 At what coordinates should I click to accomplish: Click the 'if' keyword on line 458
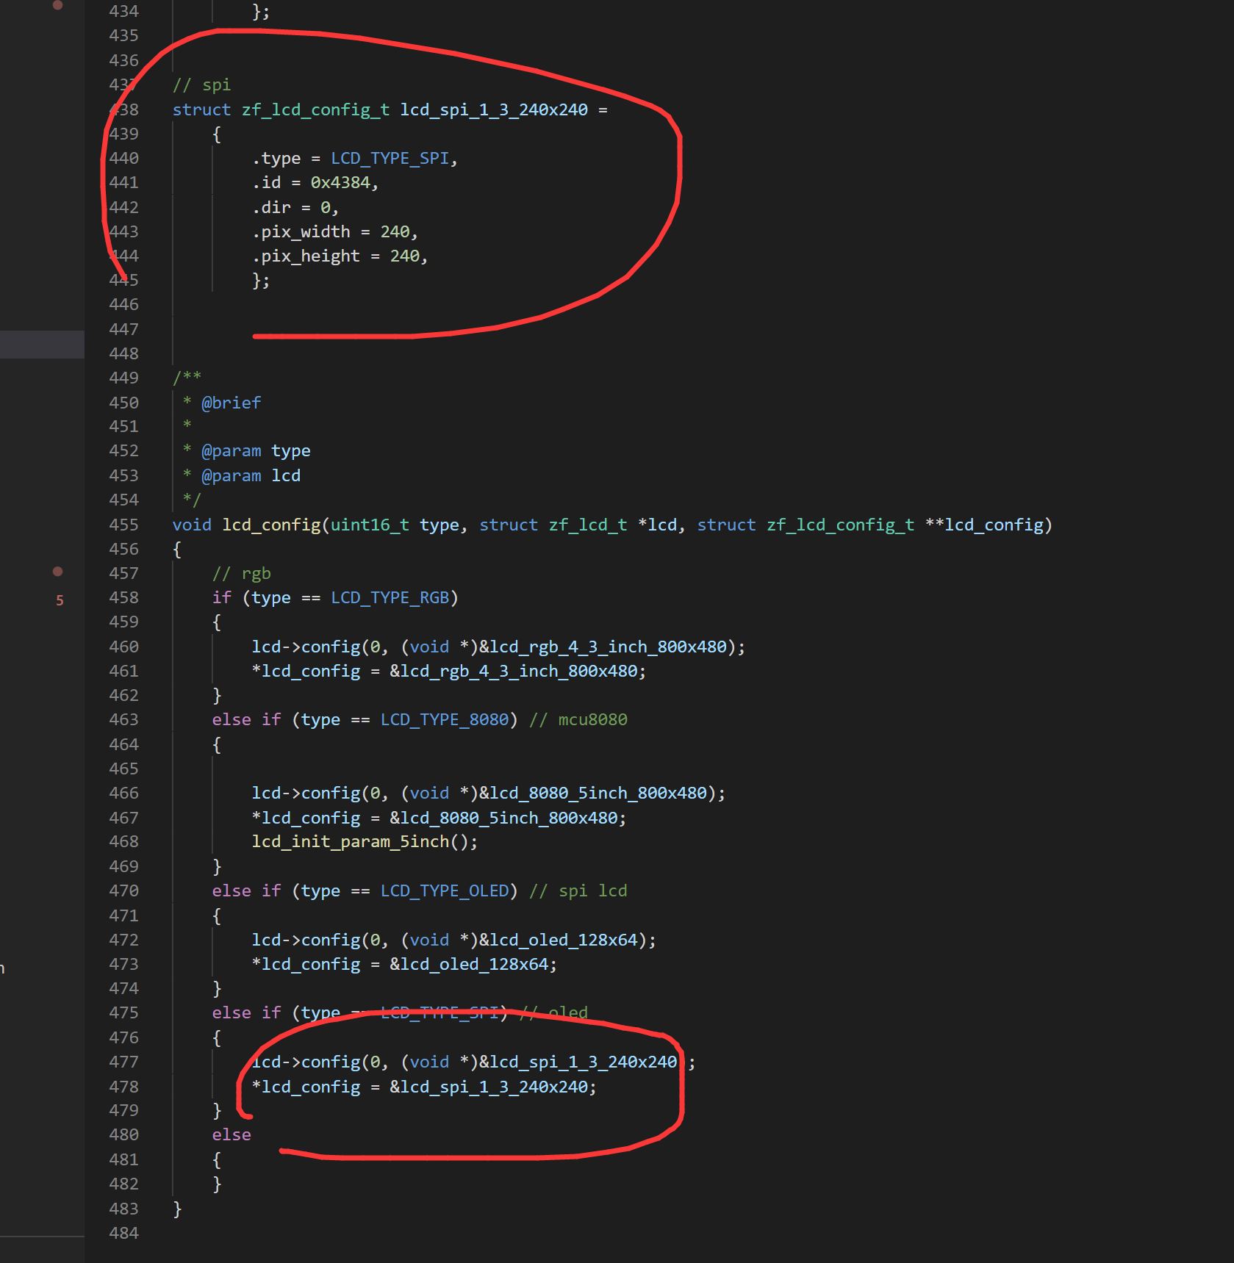[222, 598]
